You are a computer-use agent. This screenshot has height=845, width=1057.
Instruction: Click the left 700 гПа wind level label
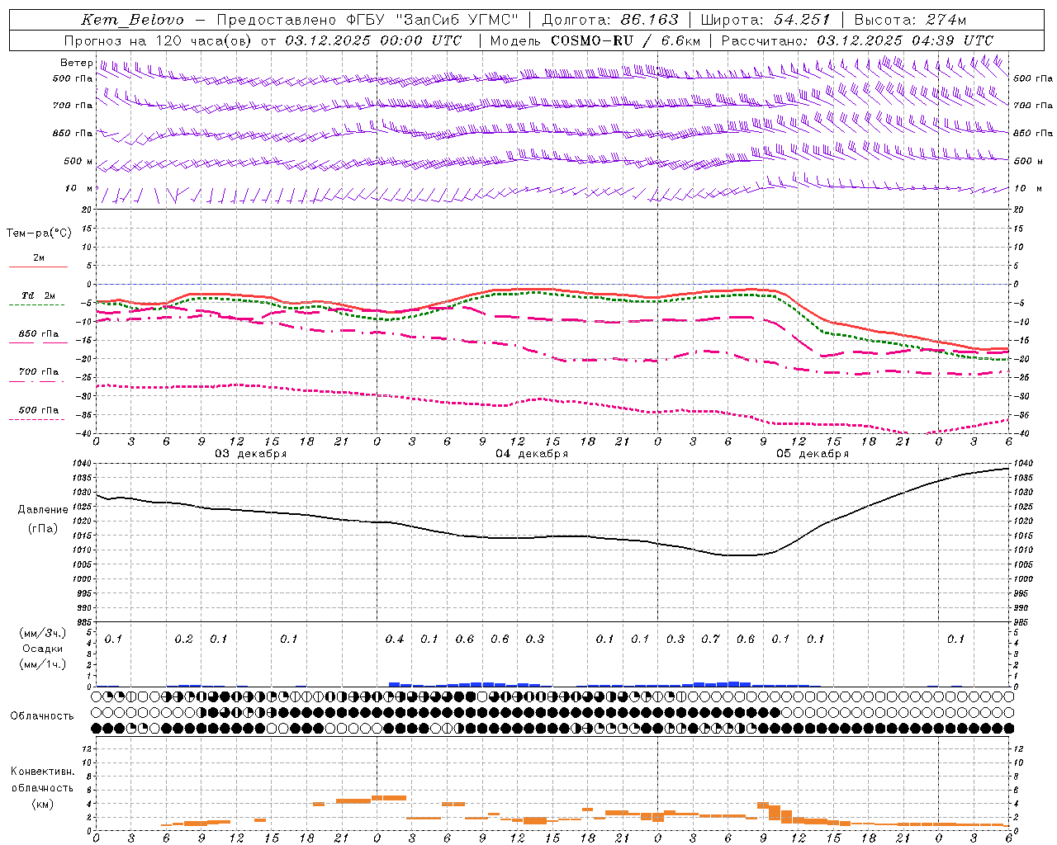pos(73,106)
